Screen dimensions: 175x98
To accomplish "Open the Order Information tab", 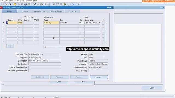I will [x=41, y=11].
